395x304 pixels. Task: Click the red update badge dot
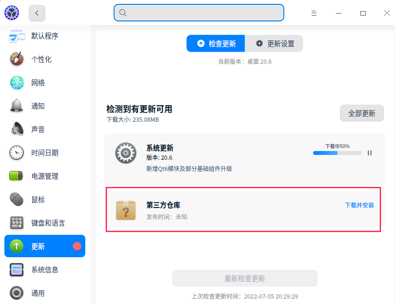click(77, 246)
